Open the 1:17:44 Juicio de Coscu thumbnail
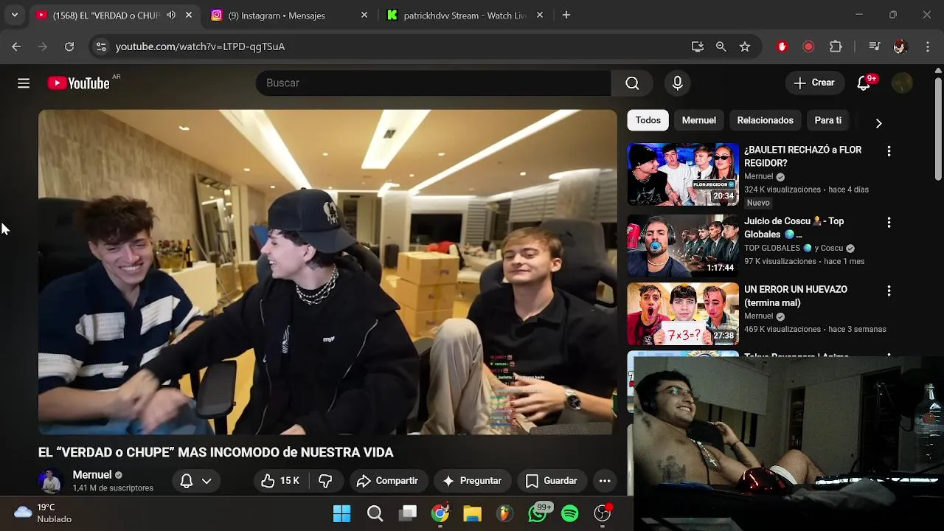 pos(683,245)
